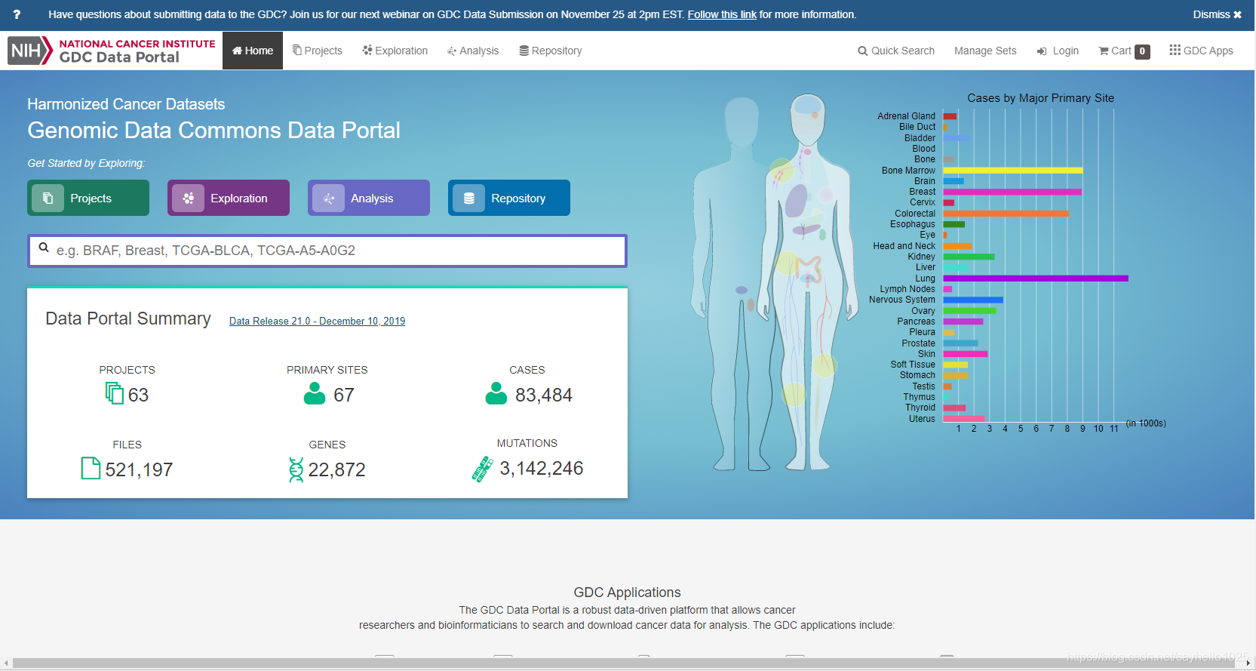Click the Primary Sites count 67
The width and height of the screenshot is (1256, 671).
(344, 395)
